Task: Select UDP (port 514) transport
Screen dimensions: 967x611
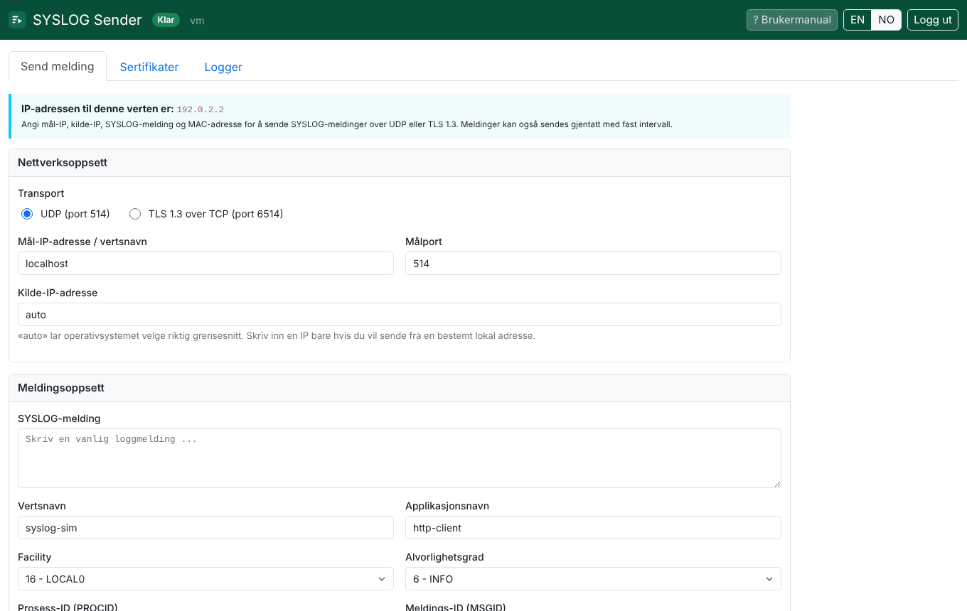Action: tap(27, 214)
